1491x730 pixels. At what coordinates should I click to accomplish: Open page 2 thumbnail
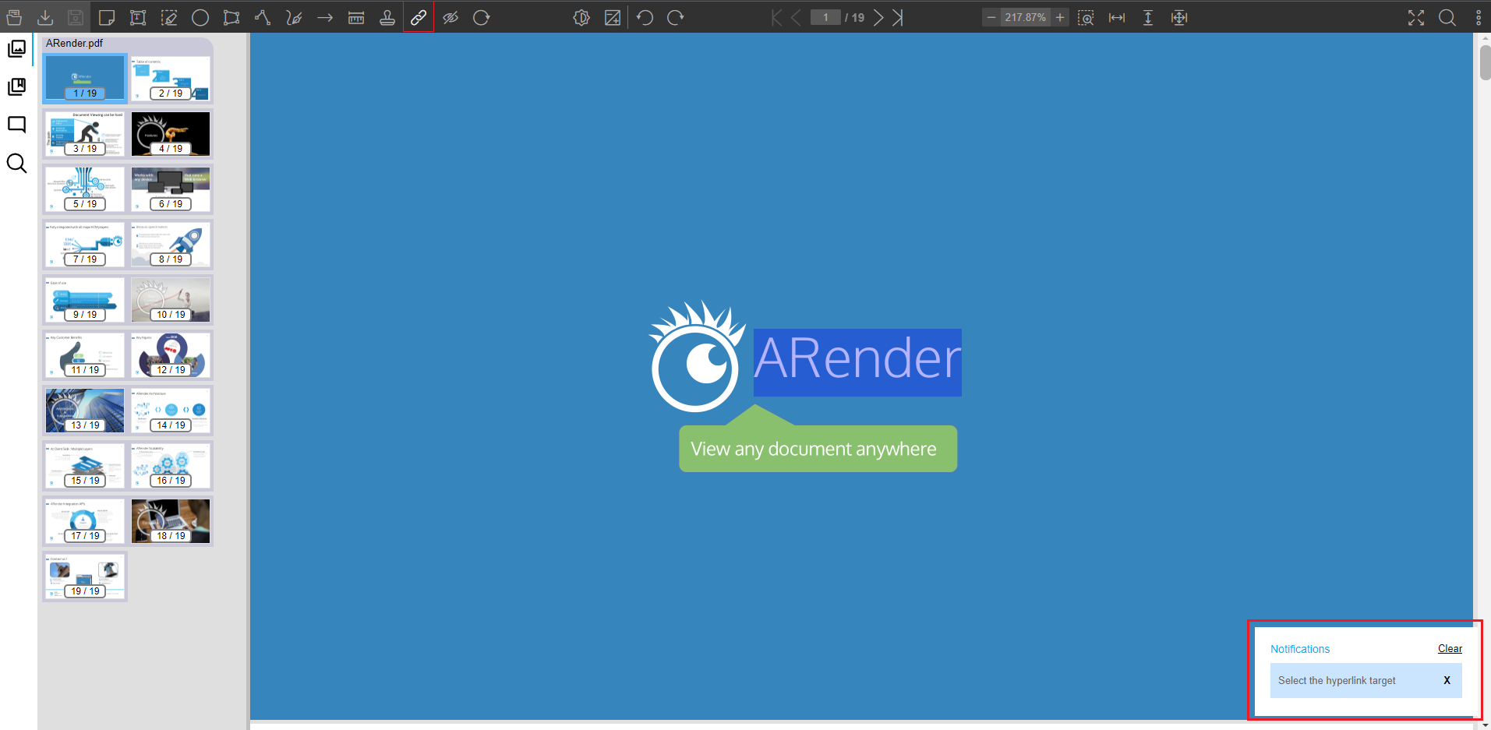point(171,78)
